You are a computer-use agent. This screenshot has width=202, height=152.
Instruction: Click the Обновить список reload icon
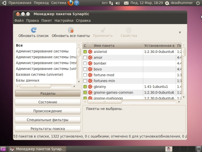coord(34,30)
